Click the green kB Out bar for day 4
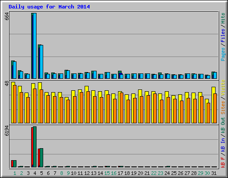 35,147
